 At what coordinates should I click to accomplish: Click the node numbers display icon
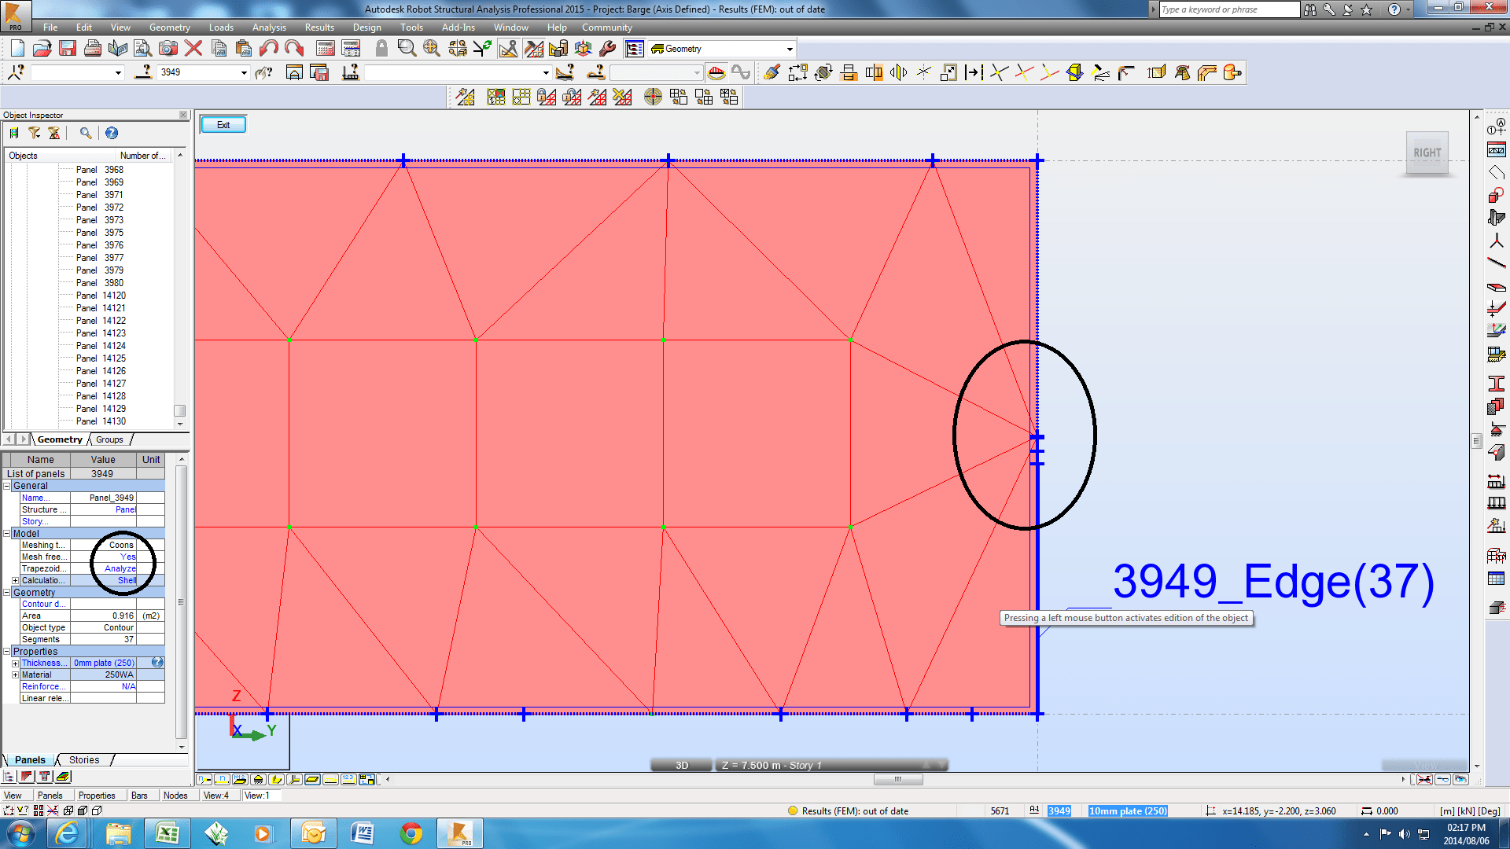click(x=204, y=780)
